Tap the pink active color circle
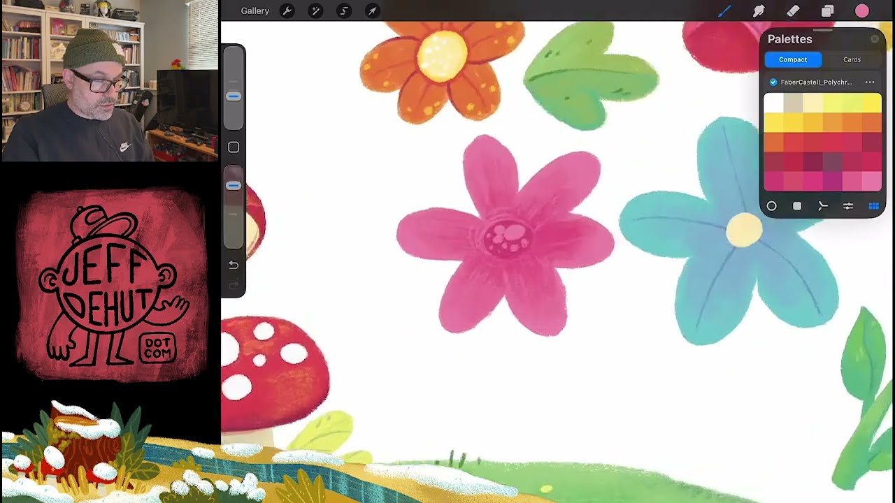 862,11
